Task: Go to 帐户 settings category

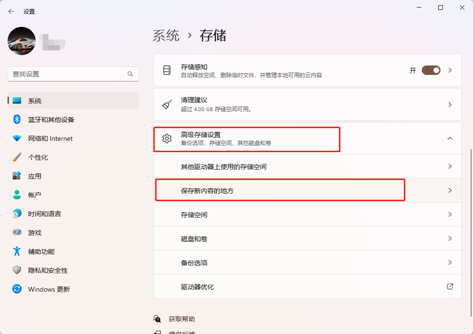Action: [34, 195]
